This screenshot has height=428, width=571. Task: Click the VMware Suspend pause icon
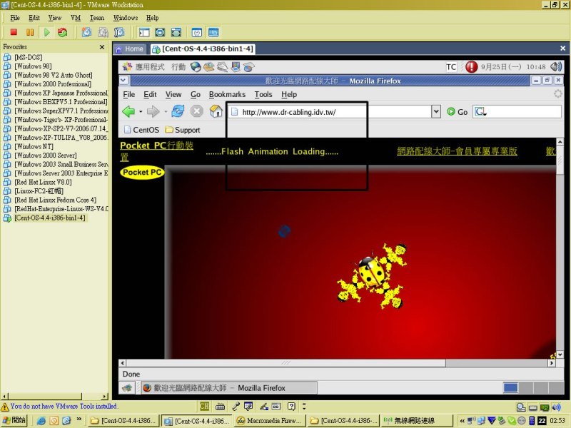click(x=30, y=32)
